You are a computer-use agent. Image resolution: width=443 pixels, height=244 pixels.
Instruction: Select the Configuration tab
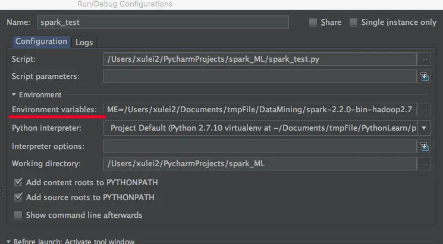pyautogui.click(x=41, y=42)
